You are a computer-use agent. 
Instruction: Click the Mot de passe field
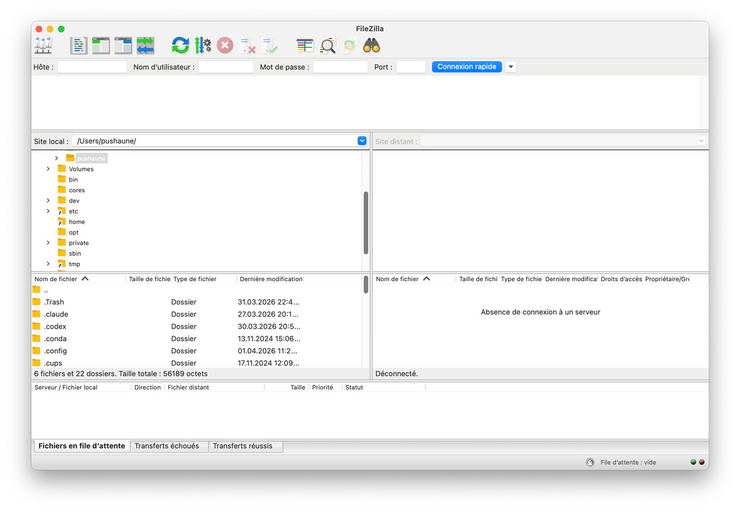coord(340,67)
